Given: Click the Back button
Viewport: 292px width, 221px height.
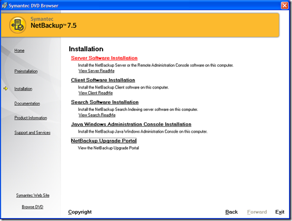Looking at the screenshot, I should pyautogui.click(x=232, y=212).
